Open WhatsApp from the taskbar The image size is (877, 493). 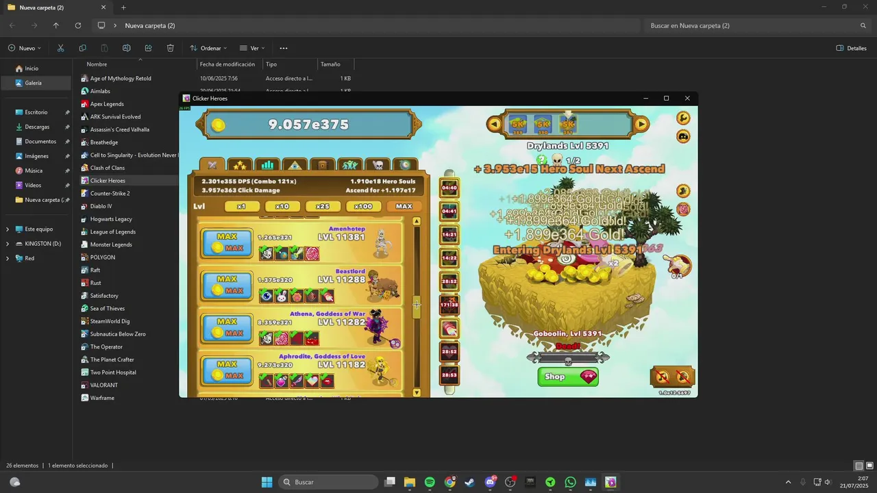pos(571,482)
